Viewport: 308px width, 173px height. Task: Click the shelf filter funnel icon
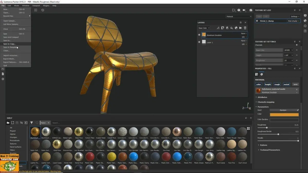click(x=32, y=123)
